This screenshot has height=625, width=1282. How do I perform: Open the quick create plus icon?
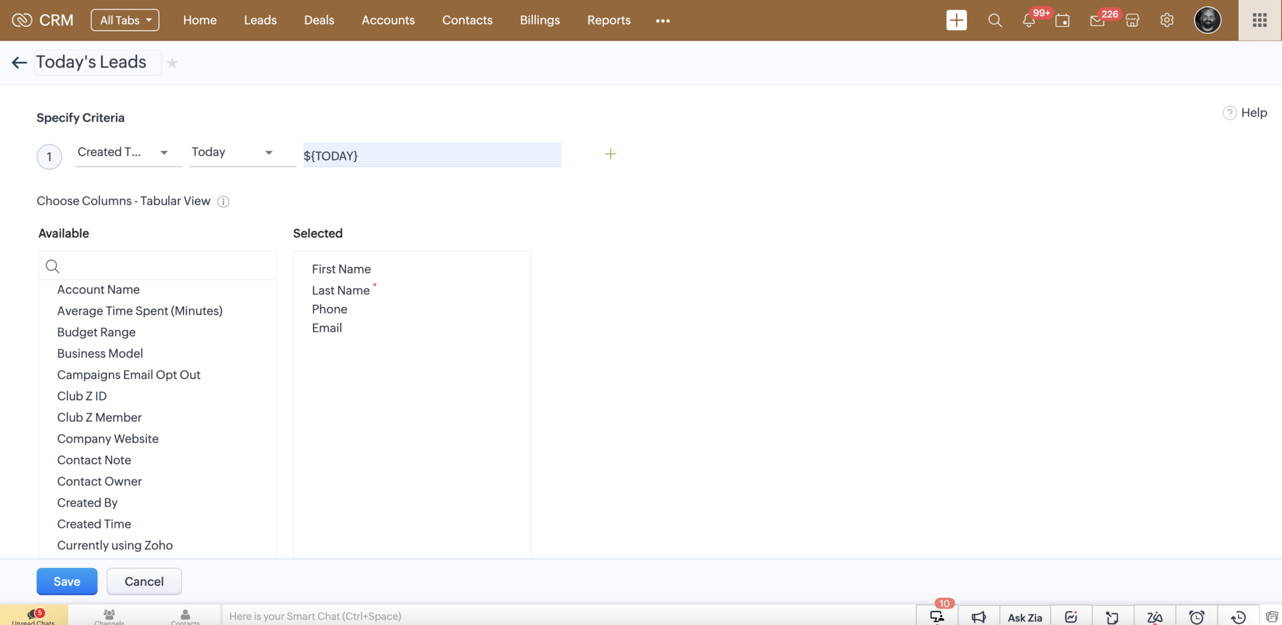point(956,20)
